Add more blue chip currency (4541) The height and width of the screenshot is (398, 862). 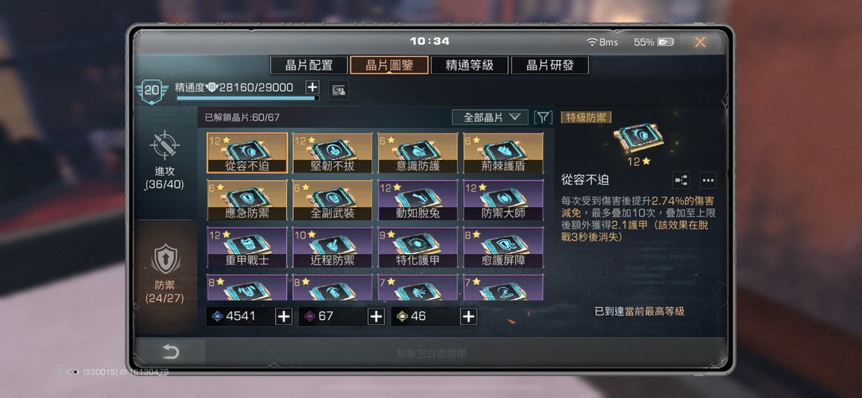(283, 316)
